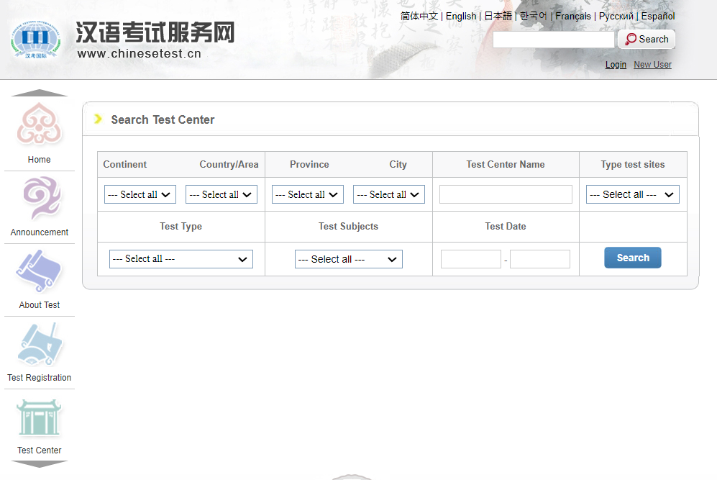Expand the Type test sites dropdown
This screenshot has height=480, width=717.
633,194
